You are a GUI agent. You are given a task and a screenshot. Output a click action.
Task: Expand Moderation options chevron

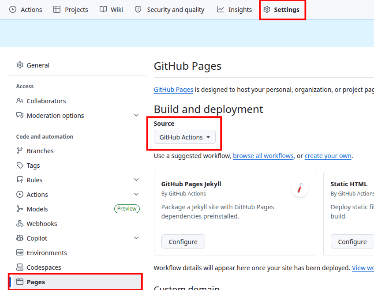(136, 115)
